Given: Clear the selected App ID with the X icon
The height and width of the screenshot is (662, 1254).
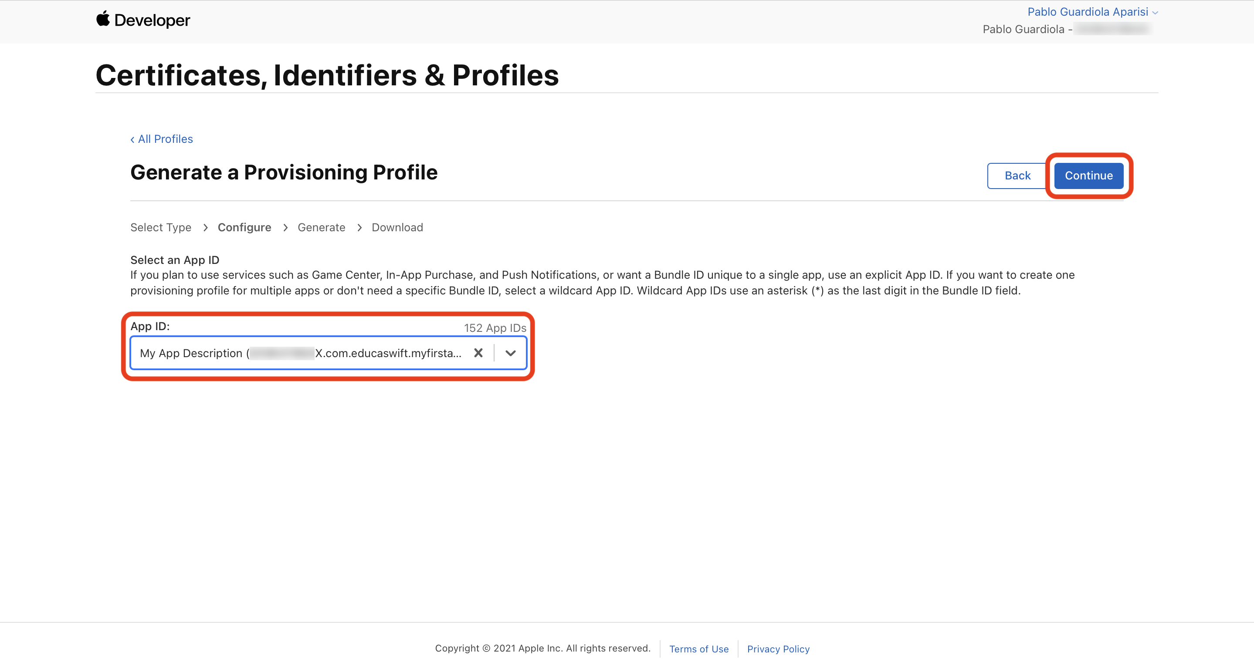Looking at the screenshot, I should (478, 353).
